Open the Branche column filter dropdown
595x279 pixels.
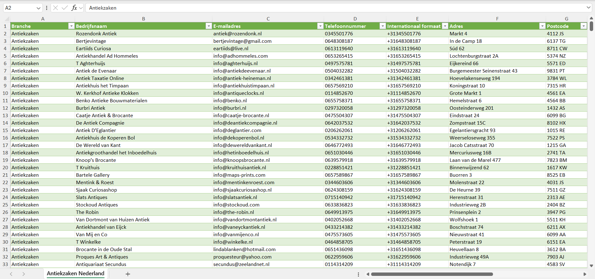(x=71, y=26)
